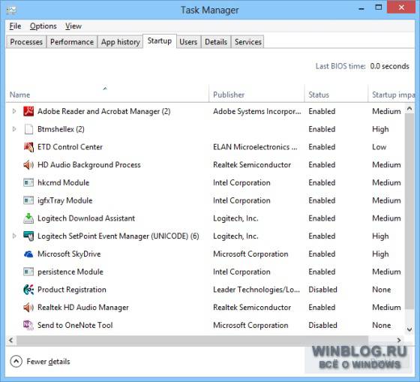Select the Product Registration row name

click(x=72, y=290)
